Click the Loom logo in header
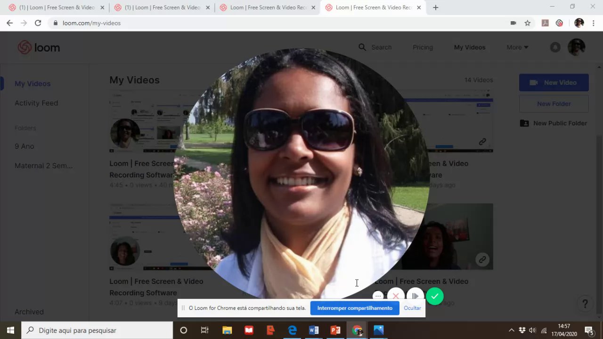The image size is (603, 339). (x=39, y=48)
